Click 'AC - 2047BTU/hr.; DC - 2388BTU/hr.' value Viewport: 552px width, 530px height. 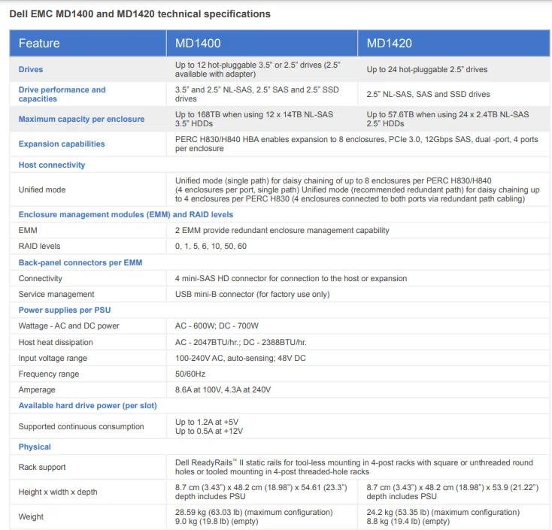coord(241,342)
